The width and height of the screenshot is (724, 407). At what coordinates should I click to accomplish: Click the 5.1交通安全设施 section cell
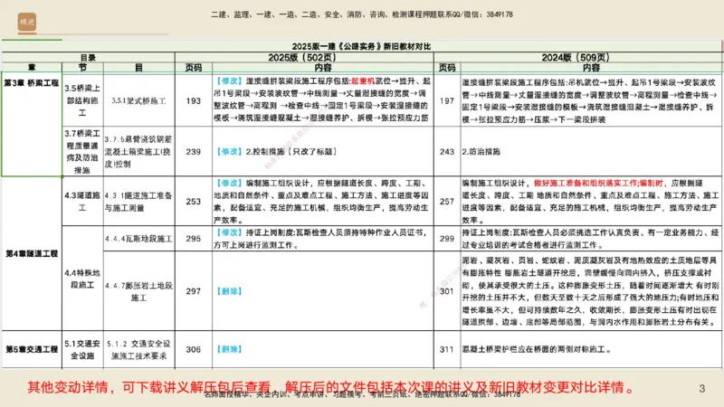tap(82, 349)
